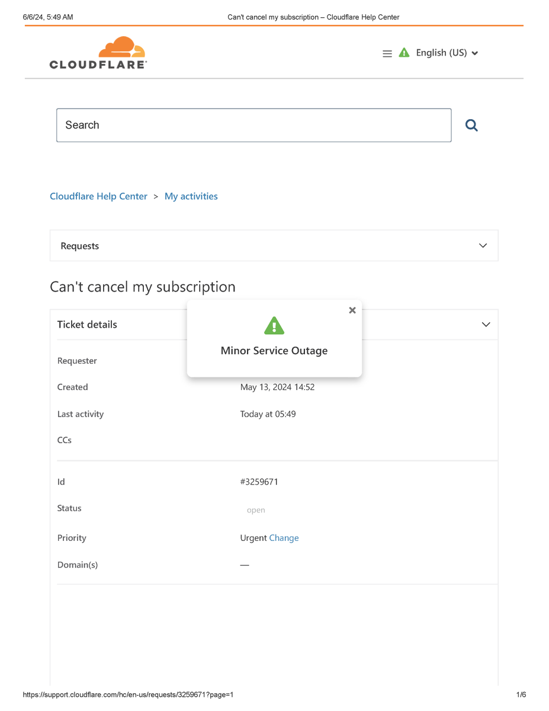549x711 pixels.
Task: Close the Minor Service Outage popup
Action: pyautogui.click(x=352, y=310)
